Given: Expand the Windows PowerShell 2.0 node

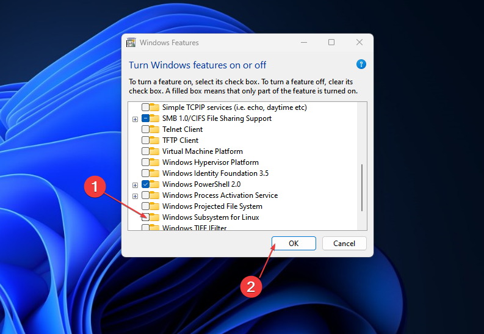Looking at the screenshot, I should pos(135,185).
